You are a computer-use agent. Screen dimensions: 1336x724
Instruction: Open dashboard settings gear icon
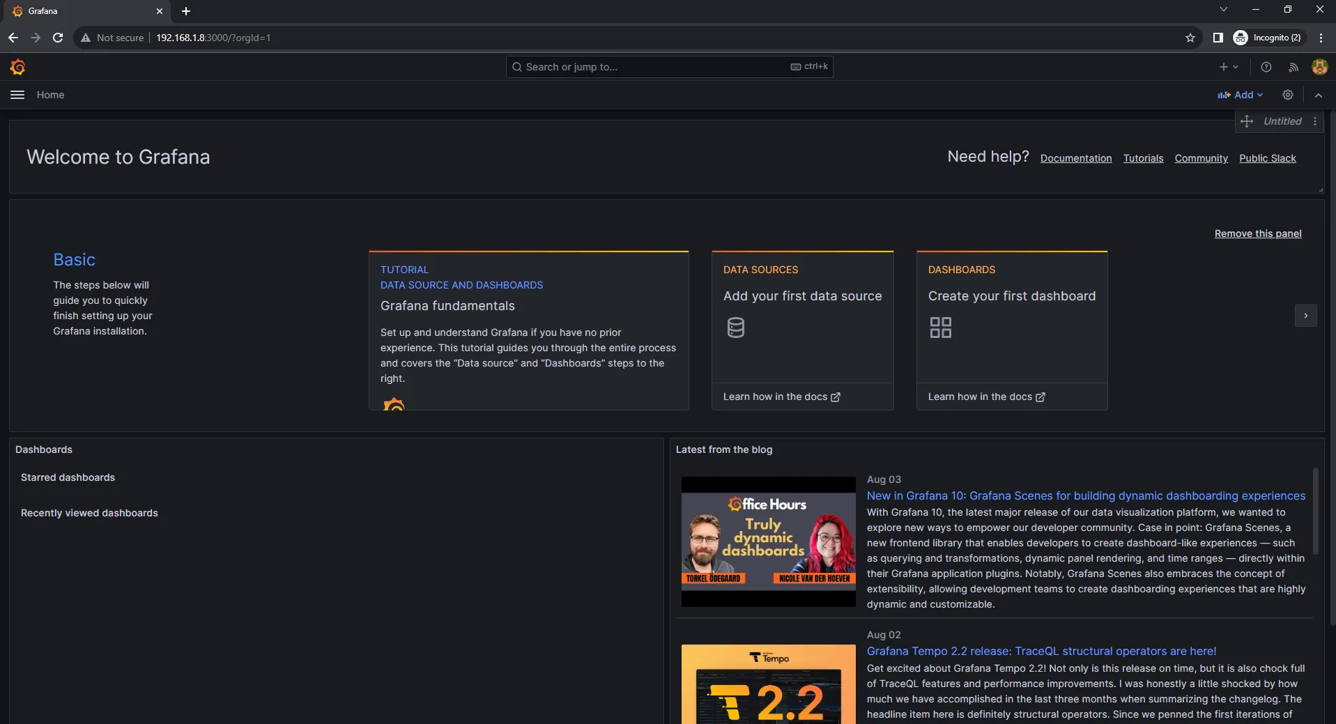tap(1288, 95)
